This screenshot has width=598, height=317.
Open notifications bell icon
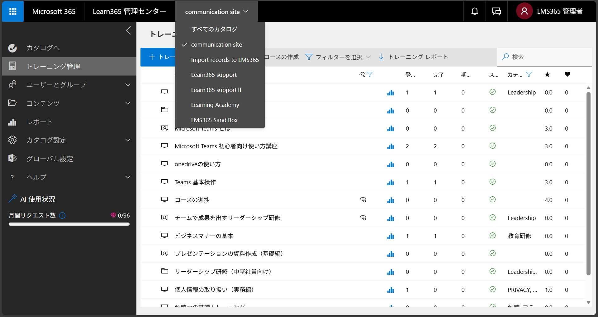tap(474, 11)
